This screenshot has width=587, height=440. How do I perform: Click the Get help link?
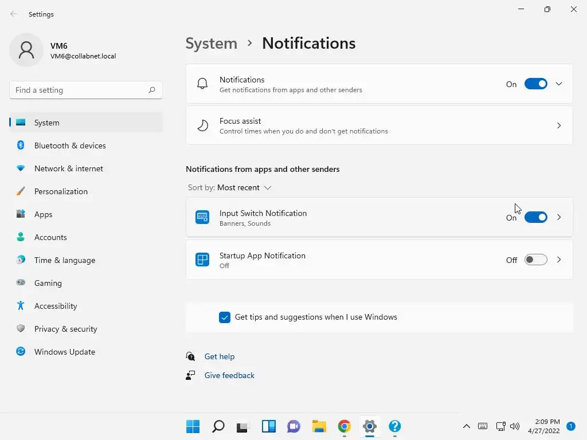click(220, 356)
